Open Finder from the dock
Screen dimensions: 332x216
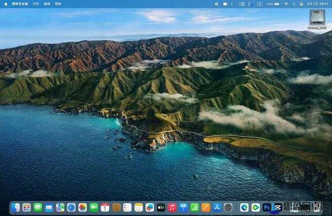pos(16,208)
